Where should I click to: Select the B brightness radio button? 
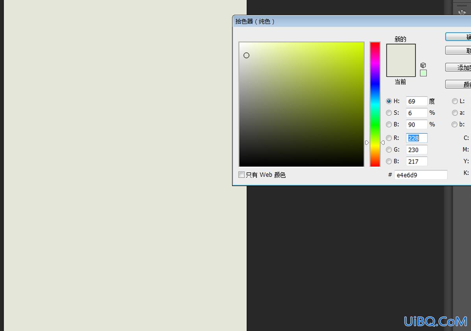tap(389, 124)
